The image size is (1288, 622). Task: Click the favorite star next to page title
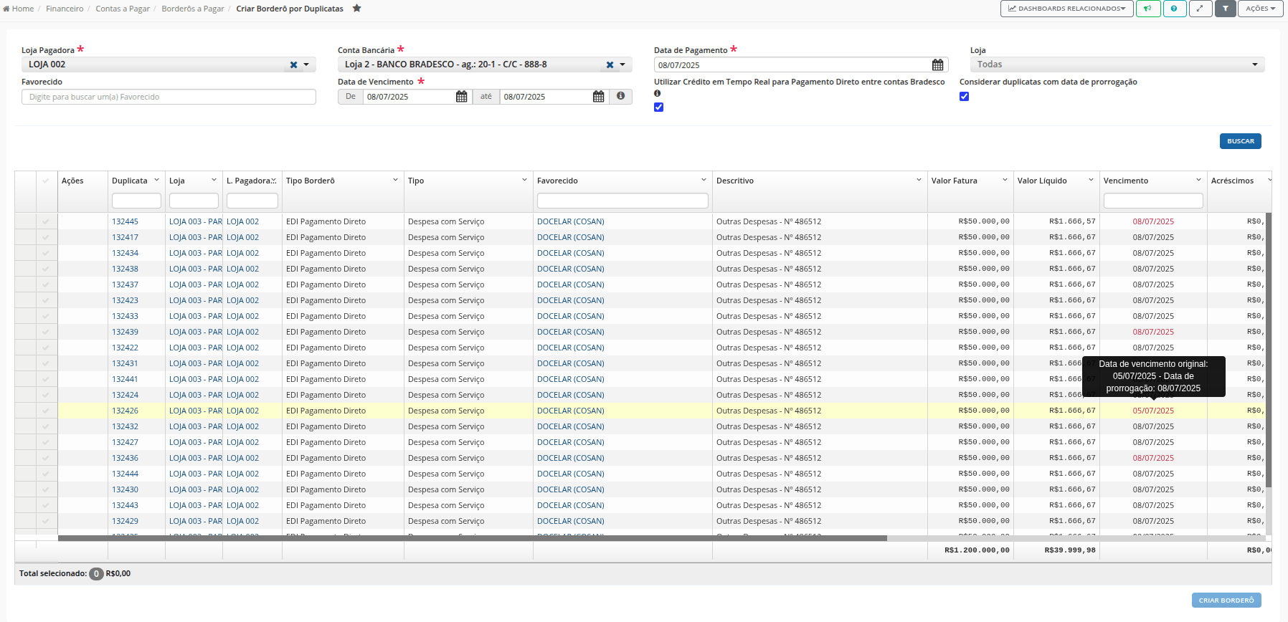tap(356, 9)
